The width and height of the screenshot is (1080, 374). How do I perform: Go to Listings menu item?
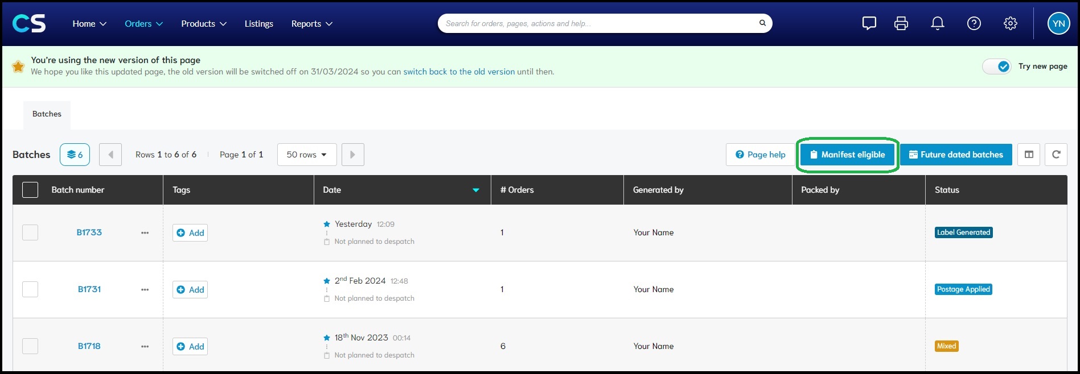click(258, 24)
